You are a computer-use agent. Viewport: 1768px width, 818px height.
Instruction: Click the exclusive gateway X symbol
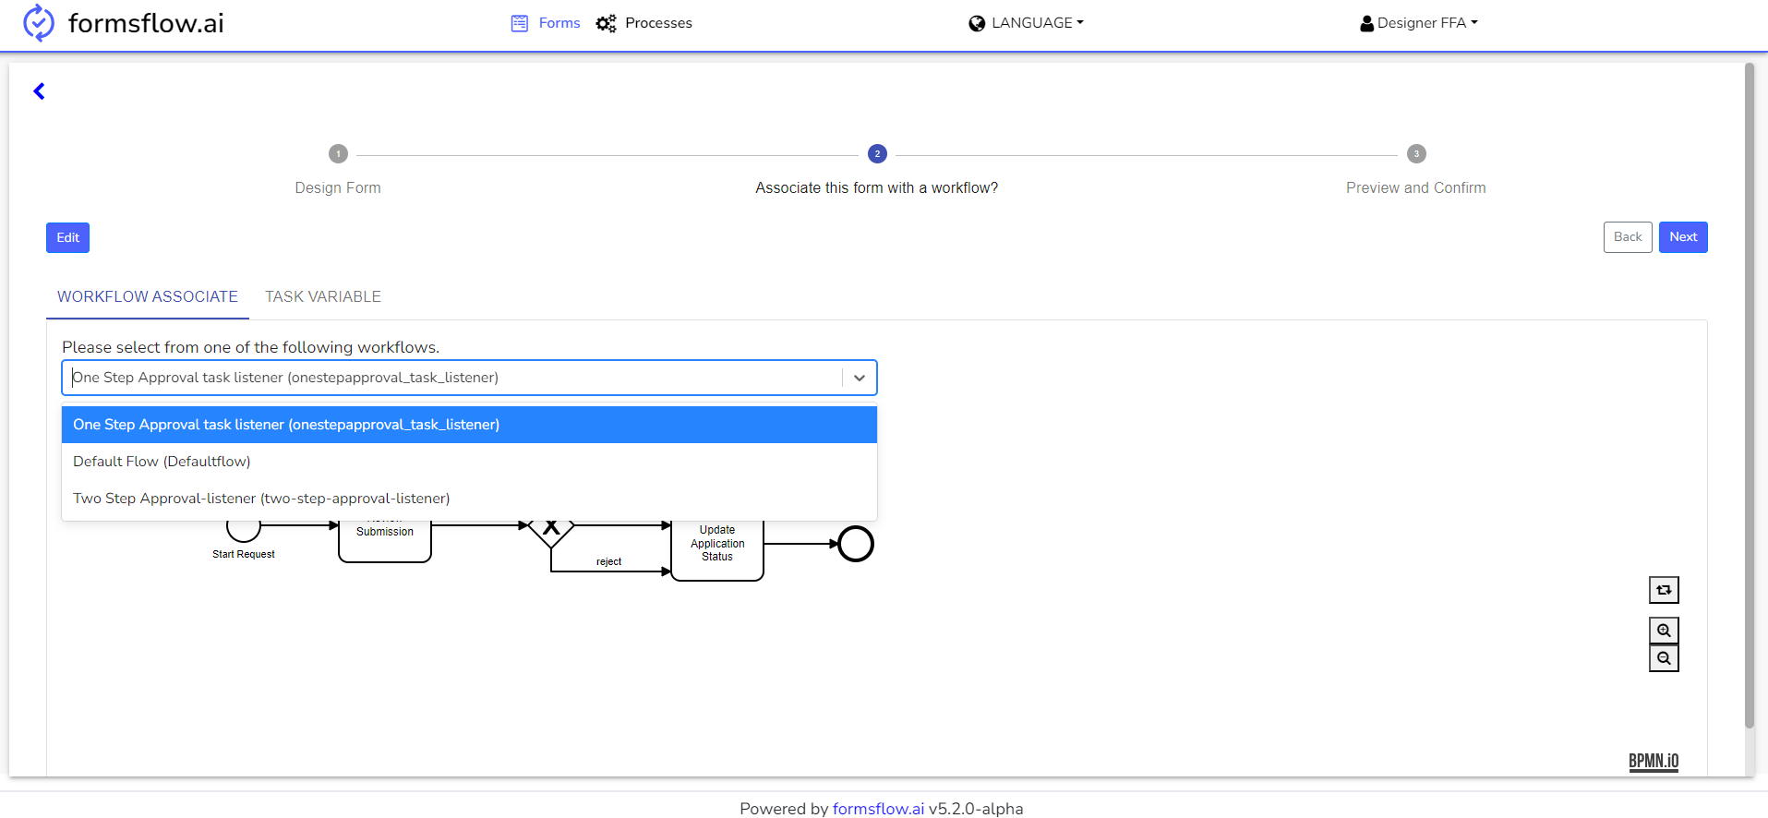pos(551,528)
